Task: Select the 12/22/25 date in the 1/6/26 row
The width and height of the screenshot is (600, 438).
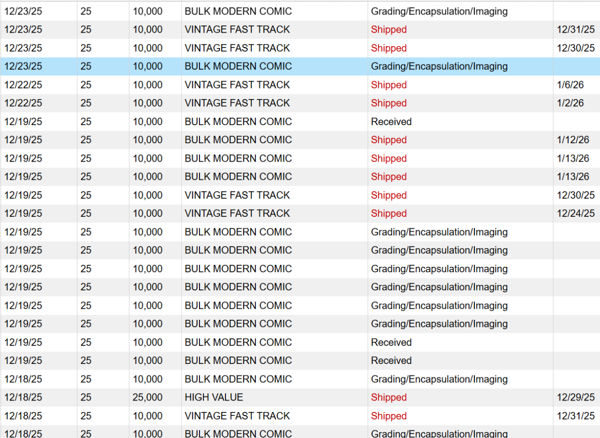Action: point(23,85)
